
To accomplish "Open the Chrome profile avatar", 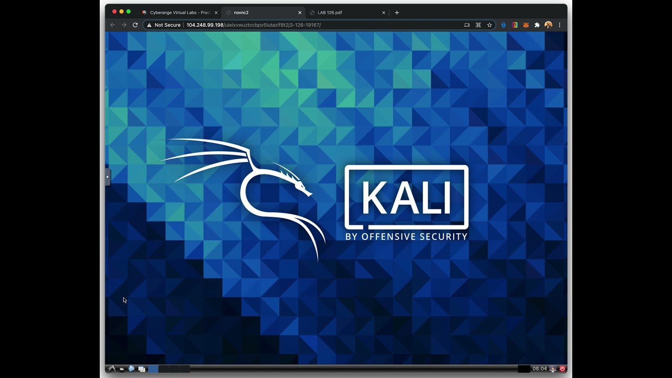I will pyautogui.click(x=549, y=25).
